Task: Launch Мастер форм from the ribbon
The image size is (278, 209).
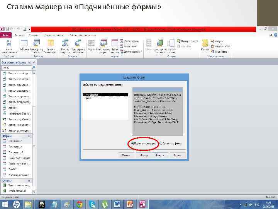Action: coord(129,41)
